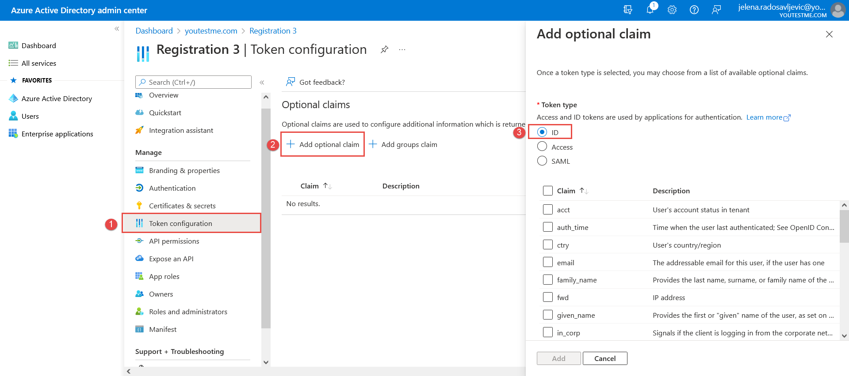Screen dimensions: 849x376
Task: Tick the given_name claim checkbox
Action: point(548,315)
